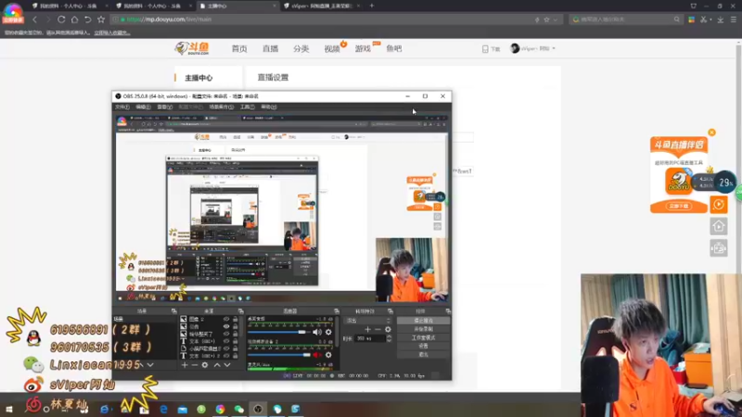Open the Edit menu in OBS
This screenshot has width=742, height=417.
(143, 107)
